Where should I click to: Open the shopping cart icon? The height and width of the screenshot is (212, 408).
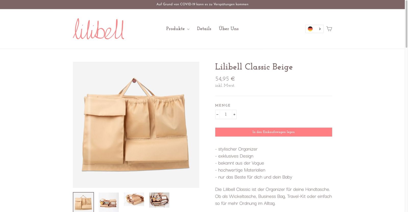click(x=329, y=29)
